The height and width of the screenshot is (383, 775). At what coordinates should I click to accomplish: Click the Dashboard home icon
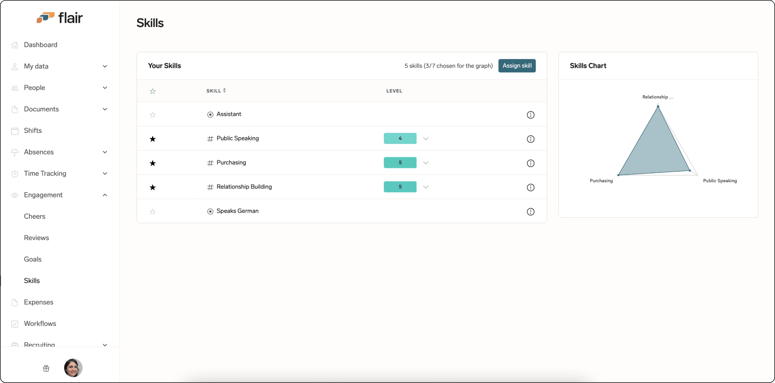coord(15,45)
